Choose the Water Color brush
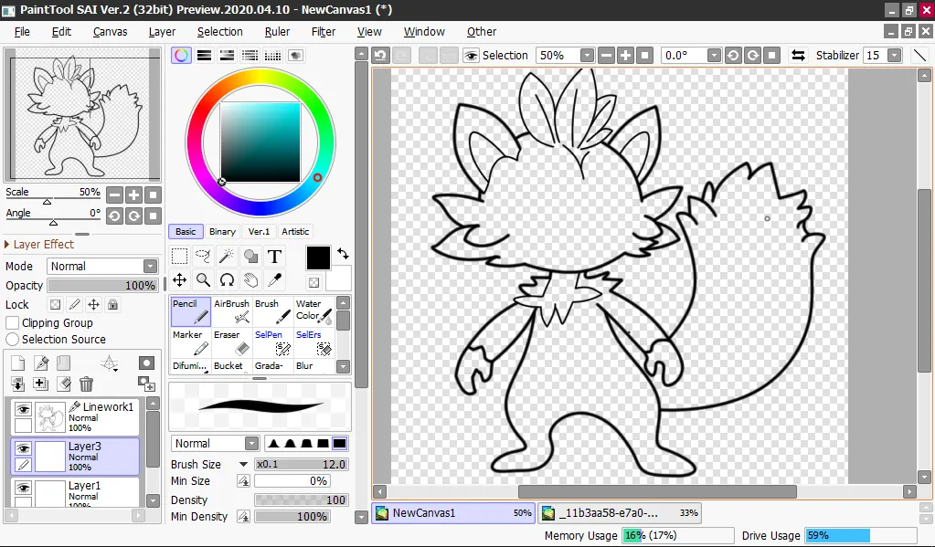Image resolution: width=935 pixels, height=547 pixels. coord(314,311)
